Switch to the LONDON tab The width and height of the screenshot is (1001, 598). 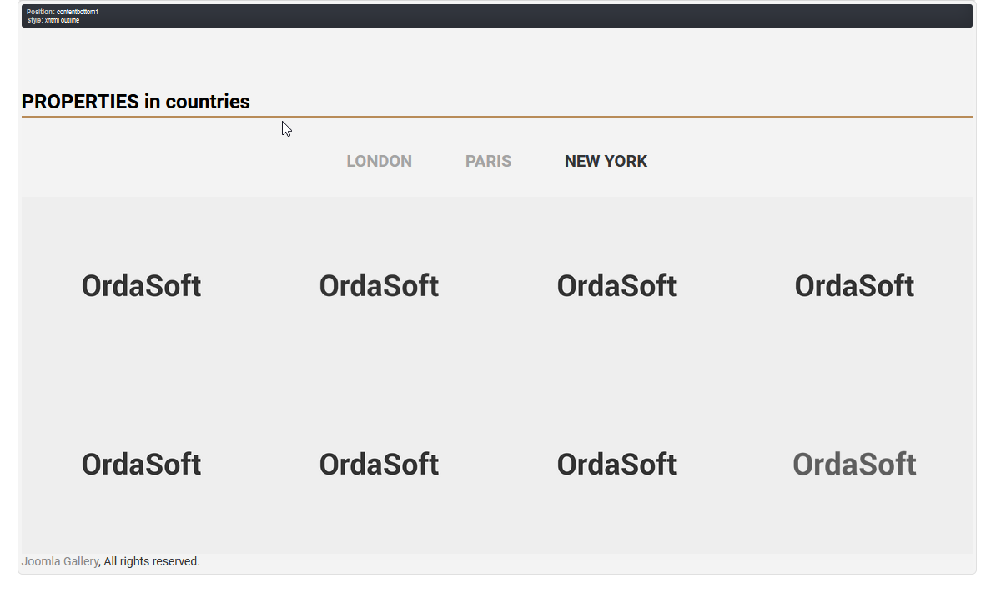[379, 161]
